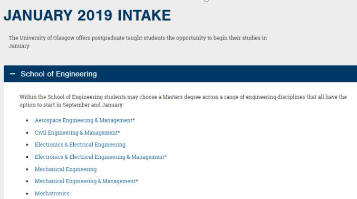Click the bullet beside Aerospace Engineering & Management
This screenshot has height=199, width=357.
coord(27,120)
